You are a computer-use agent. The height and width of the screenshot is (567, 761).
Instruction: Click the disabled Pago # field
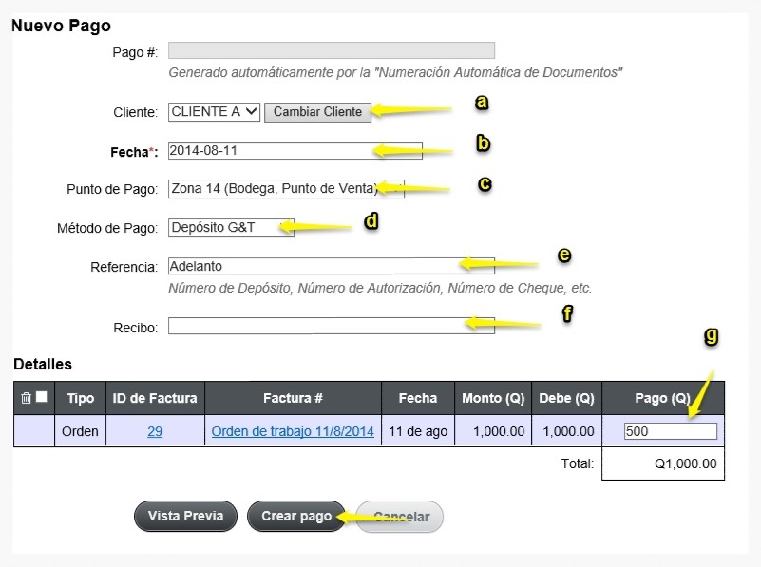pyautogui.click(x=332, y=50)
